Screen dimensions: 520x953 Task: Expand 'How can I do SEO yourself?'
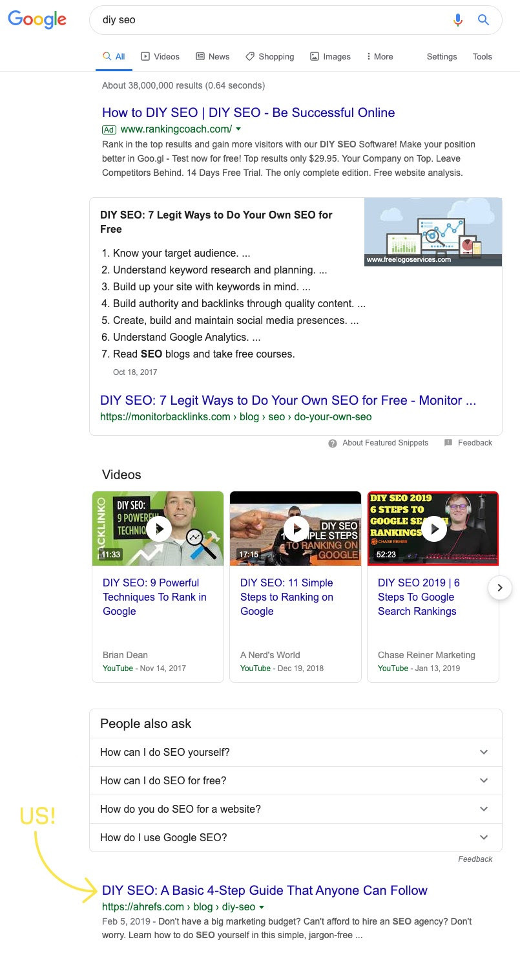tap(296, 752)
